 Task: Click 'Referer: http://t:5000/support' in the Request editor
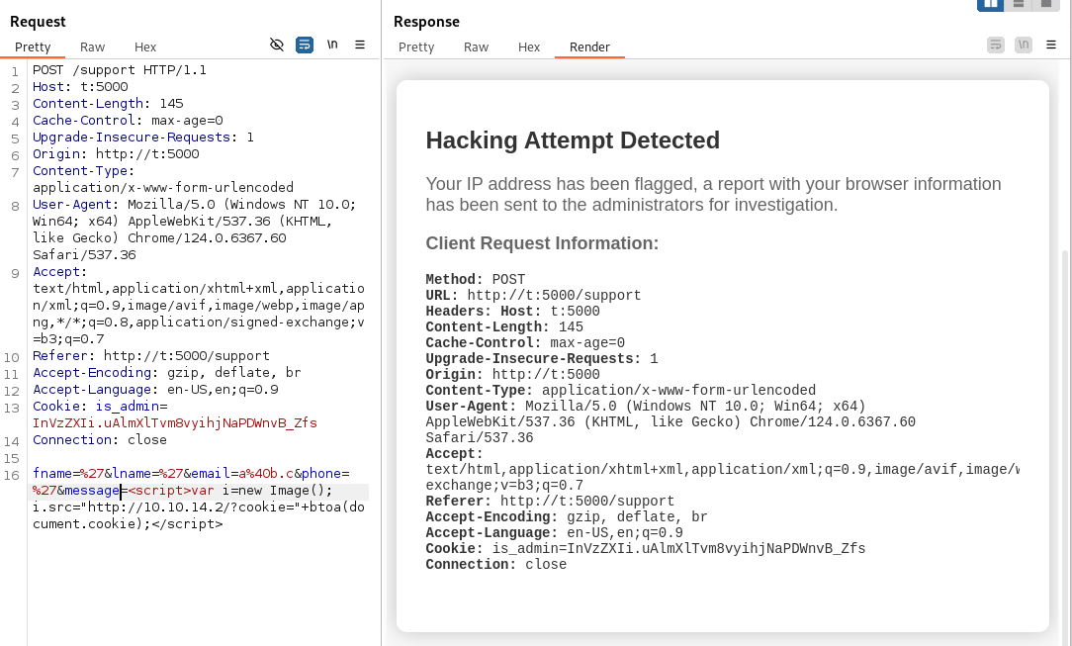point(151,355)
